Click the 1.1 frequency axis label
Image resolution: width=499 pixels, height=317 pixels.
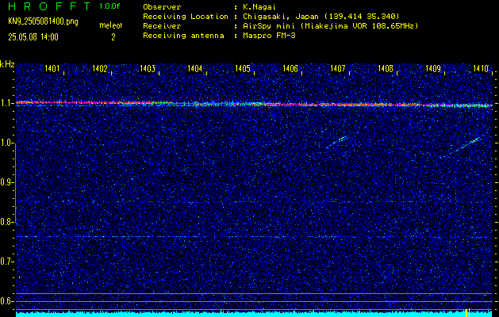pyautogui.click(x=6, y=103)
